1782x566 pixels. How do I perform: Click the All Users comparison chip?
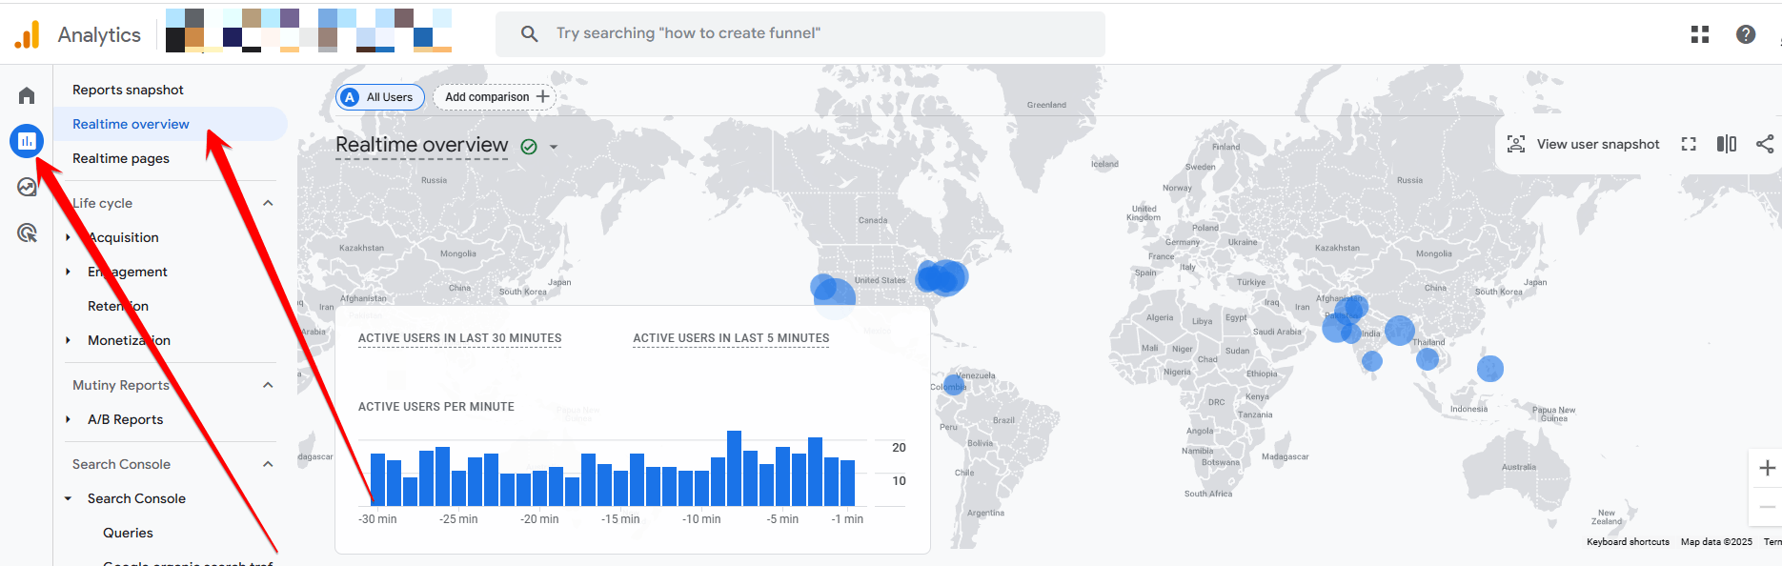(380, 97)
